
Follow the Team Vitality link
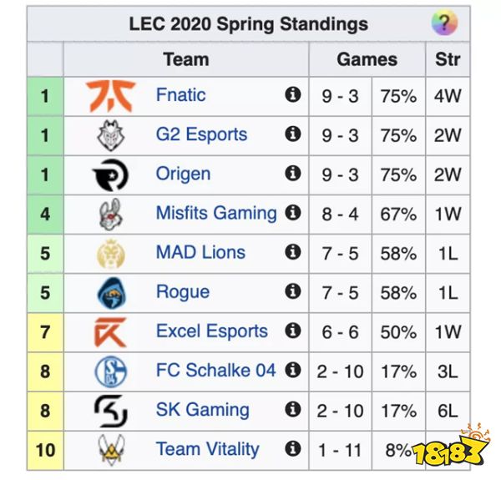click(x=207, y=449)
